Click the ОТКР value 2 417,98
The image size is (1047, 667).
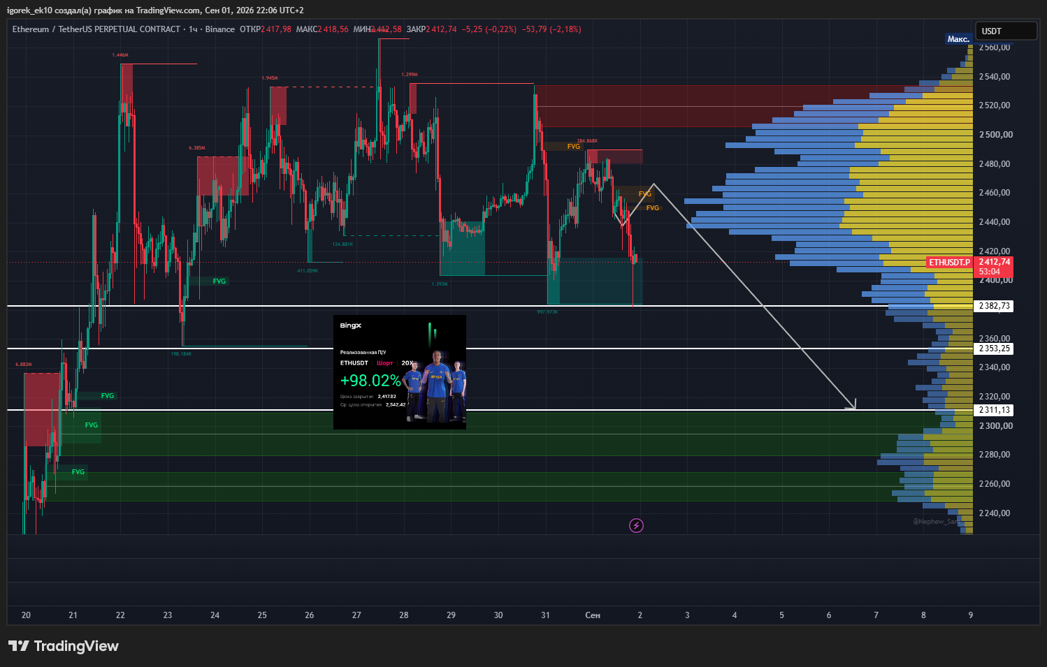coord(276,29)
